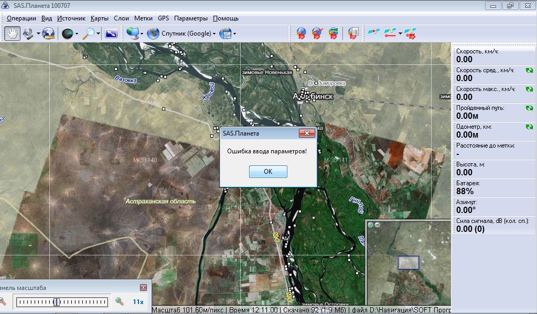The width and height of the screenshot is (537, 314).
Task: Expand the Спутник (Google) map source dropdown
Action: [214, 34]
